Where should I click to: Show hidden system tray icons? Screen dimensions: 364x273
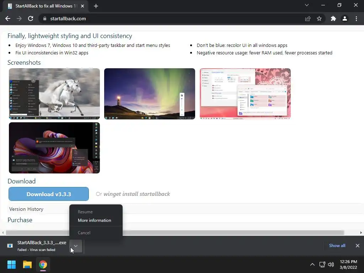(x=312, y=264)
